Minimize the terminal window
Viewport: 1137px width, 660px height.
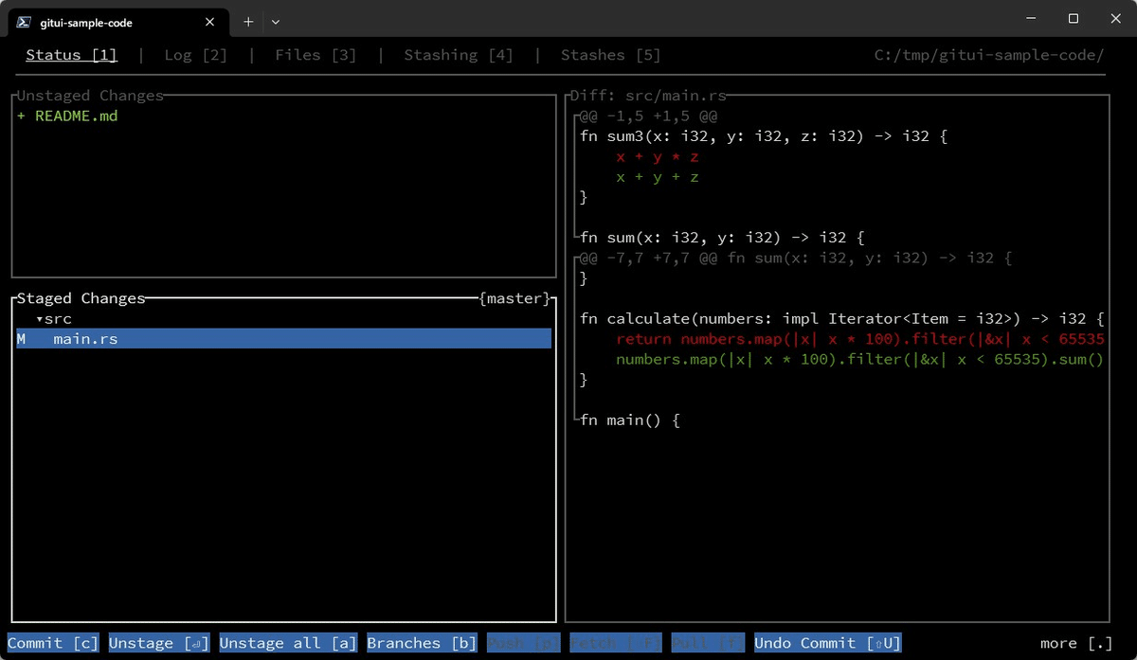[x=1030, y=19]
